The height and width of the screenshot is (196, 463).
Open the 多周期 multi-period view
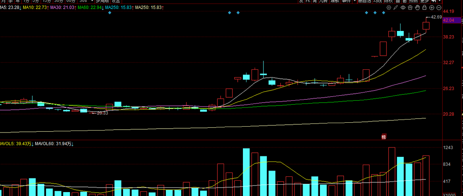tap(103, 1)
